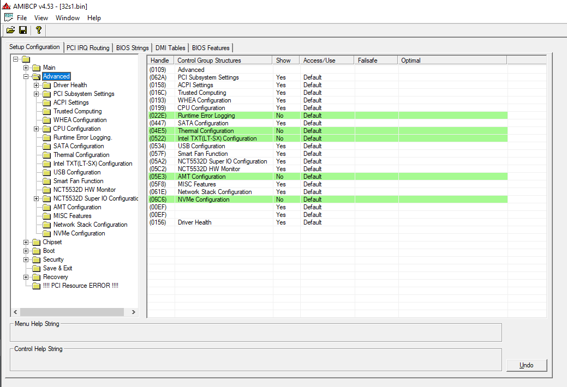Switch to the PCI IRQ Routing tab
The width and height of the screenshot is (567, 387).
click(x=88, y=48)
